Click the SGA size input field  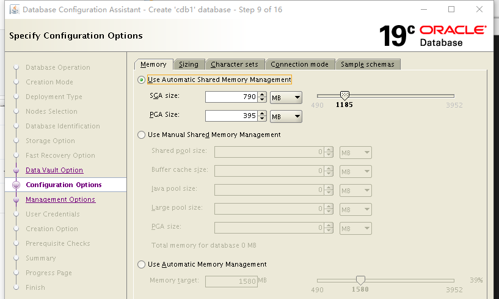231,97
